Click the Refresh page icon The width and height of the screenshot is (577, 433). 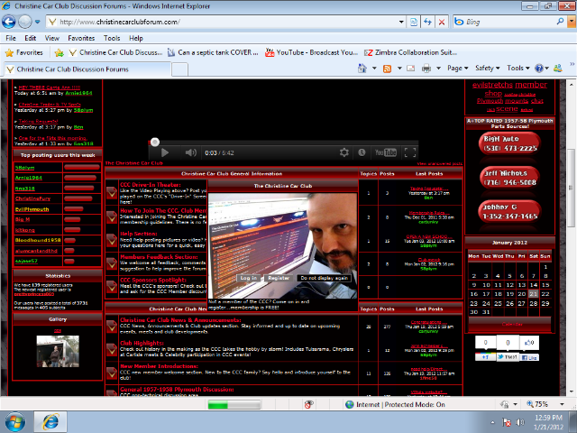coord(427,22)
